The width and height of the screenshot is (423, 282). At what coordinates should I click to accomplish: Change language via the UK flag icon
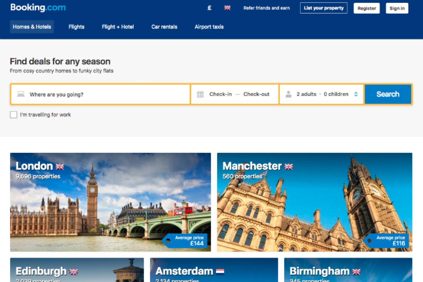click(x=227, y=8)
